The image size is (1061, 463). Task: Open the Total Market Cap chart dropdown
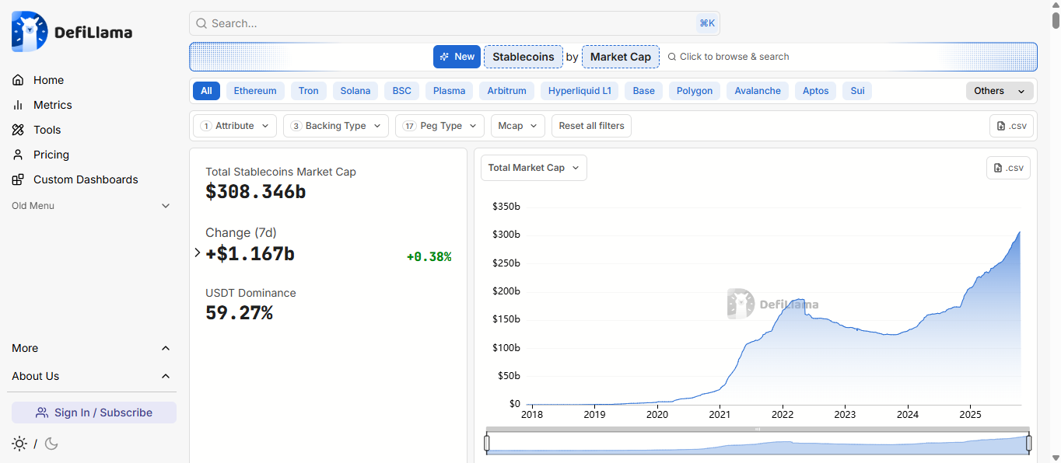(534, 168)
